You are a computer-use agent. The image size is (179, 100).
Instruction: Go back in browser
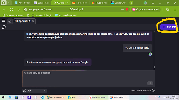point(4,10)
